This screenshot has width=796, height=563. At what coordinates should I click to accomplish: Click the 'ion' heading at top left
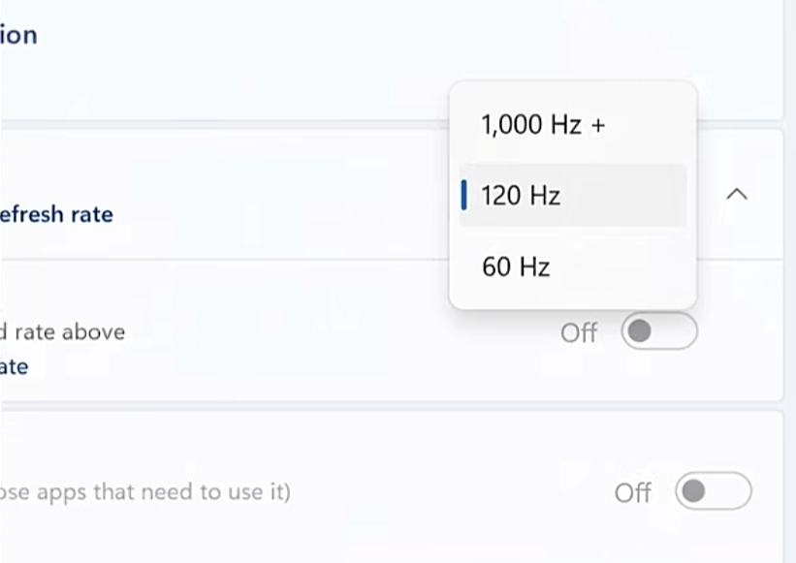click(x=19, y=35)
